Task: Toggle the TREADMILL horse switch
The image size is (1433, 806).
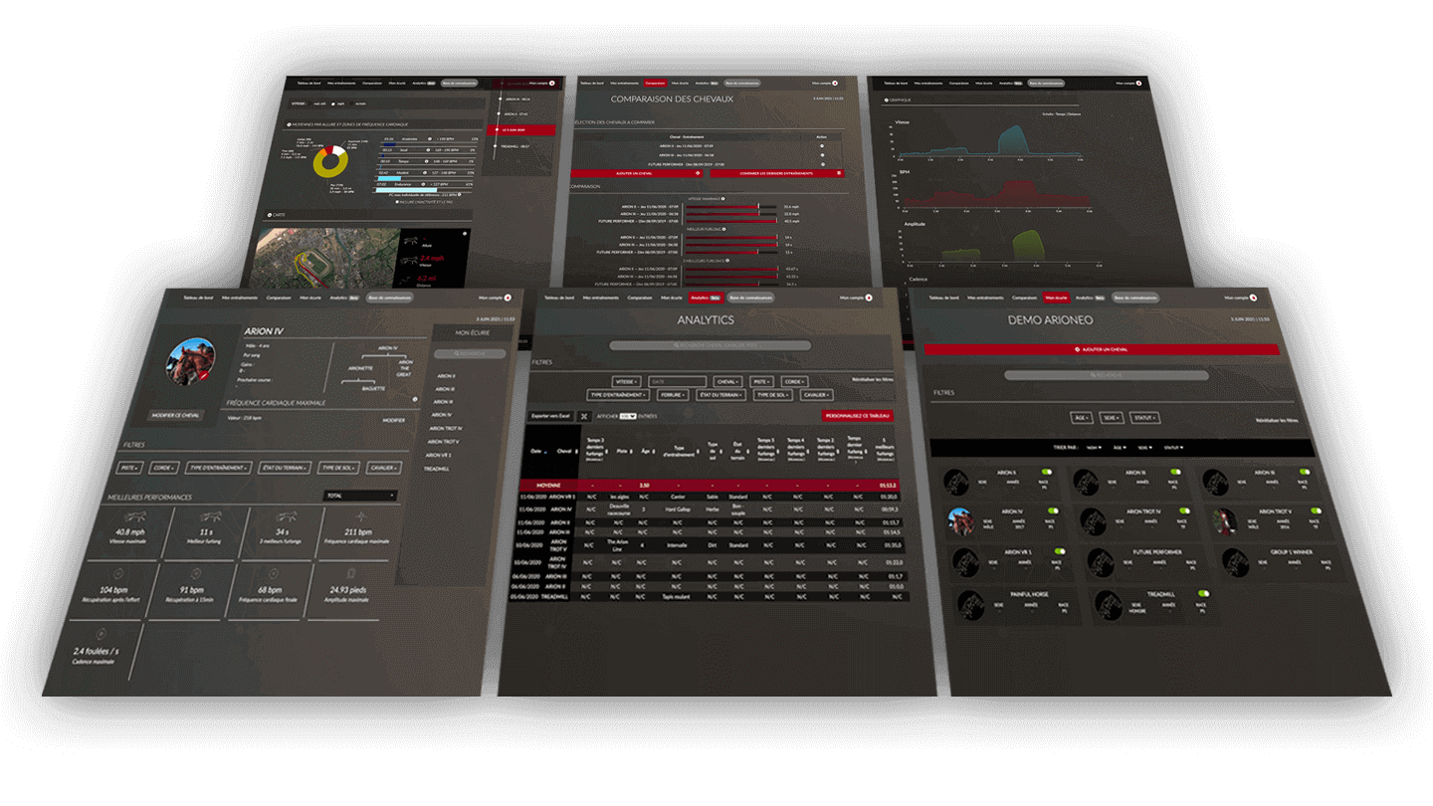Action: pos(1202,594)
